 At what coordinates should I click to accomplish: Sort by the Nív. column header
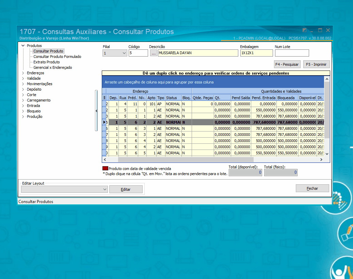[142, 98]
